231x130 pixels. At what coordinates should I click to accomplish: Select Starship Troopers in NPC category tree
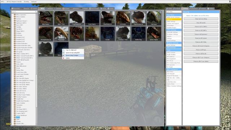tap(21, 97)
